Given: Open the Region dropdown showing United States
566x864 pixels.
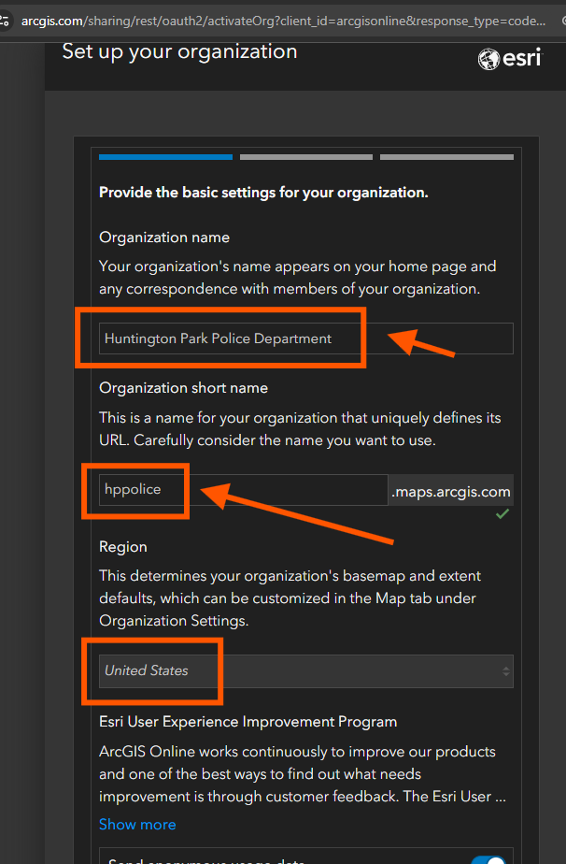Looking at the screenshot, I should 306,670.
